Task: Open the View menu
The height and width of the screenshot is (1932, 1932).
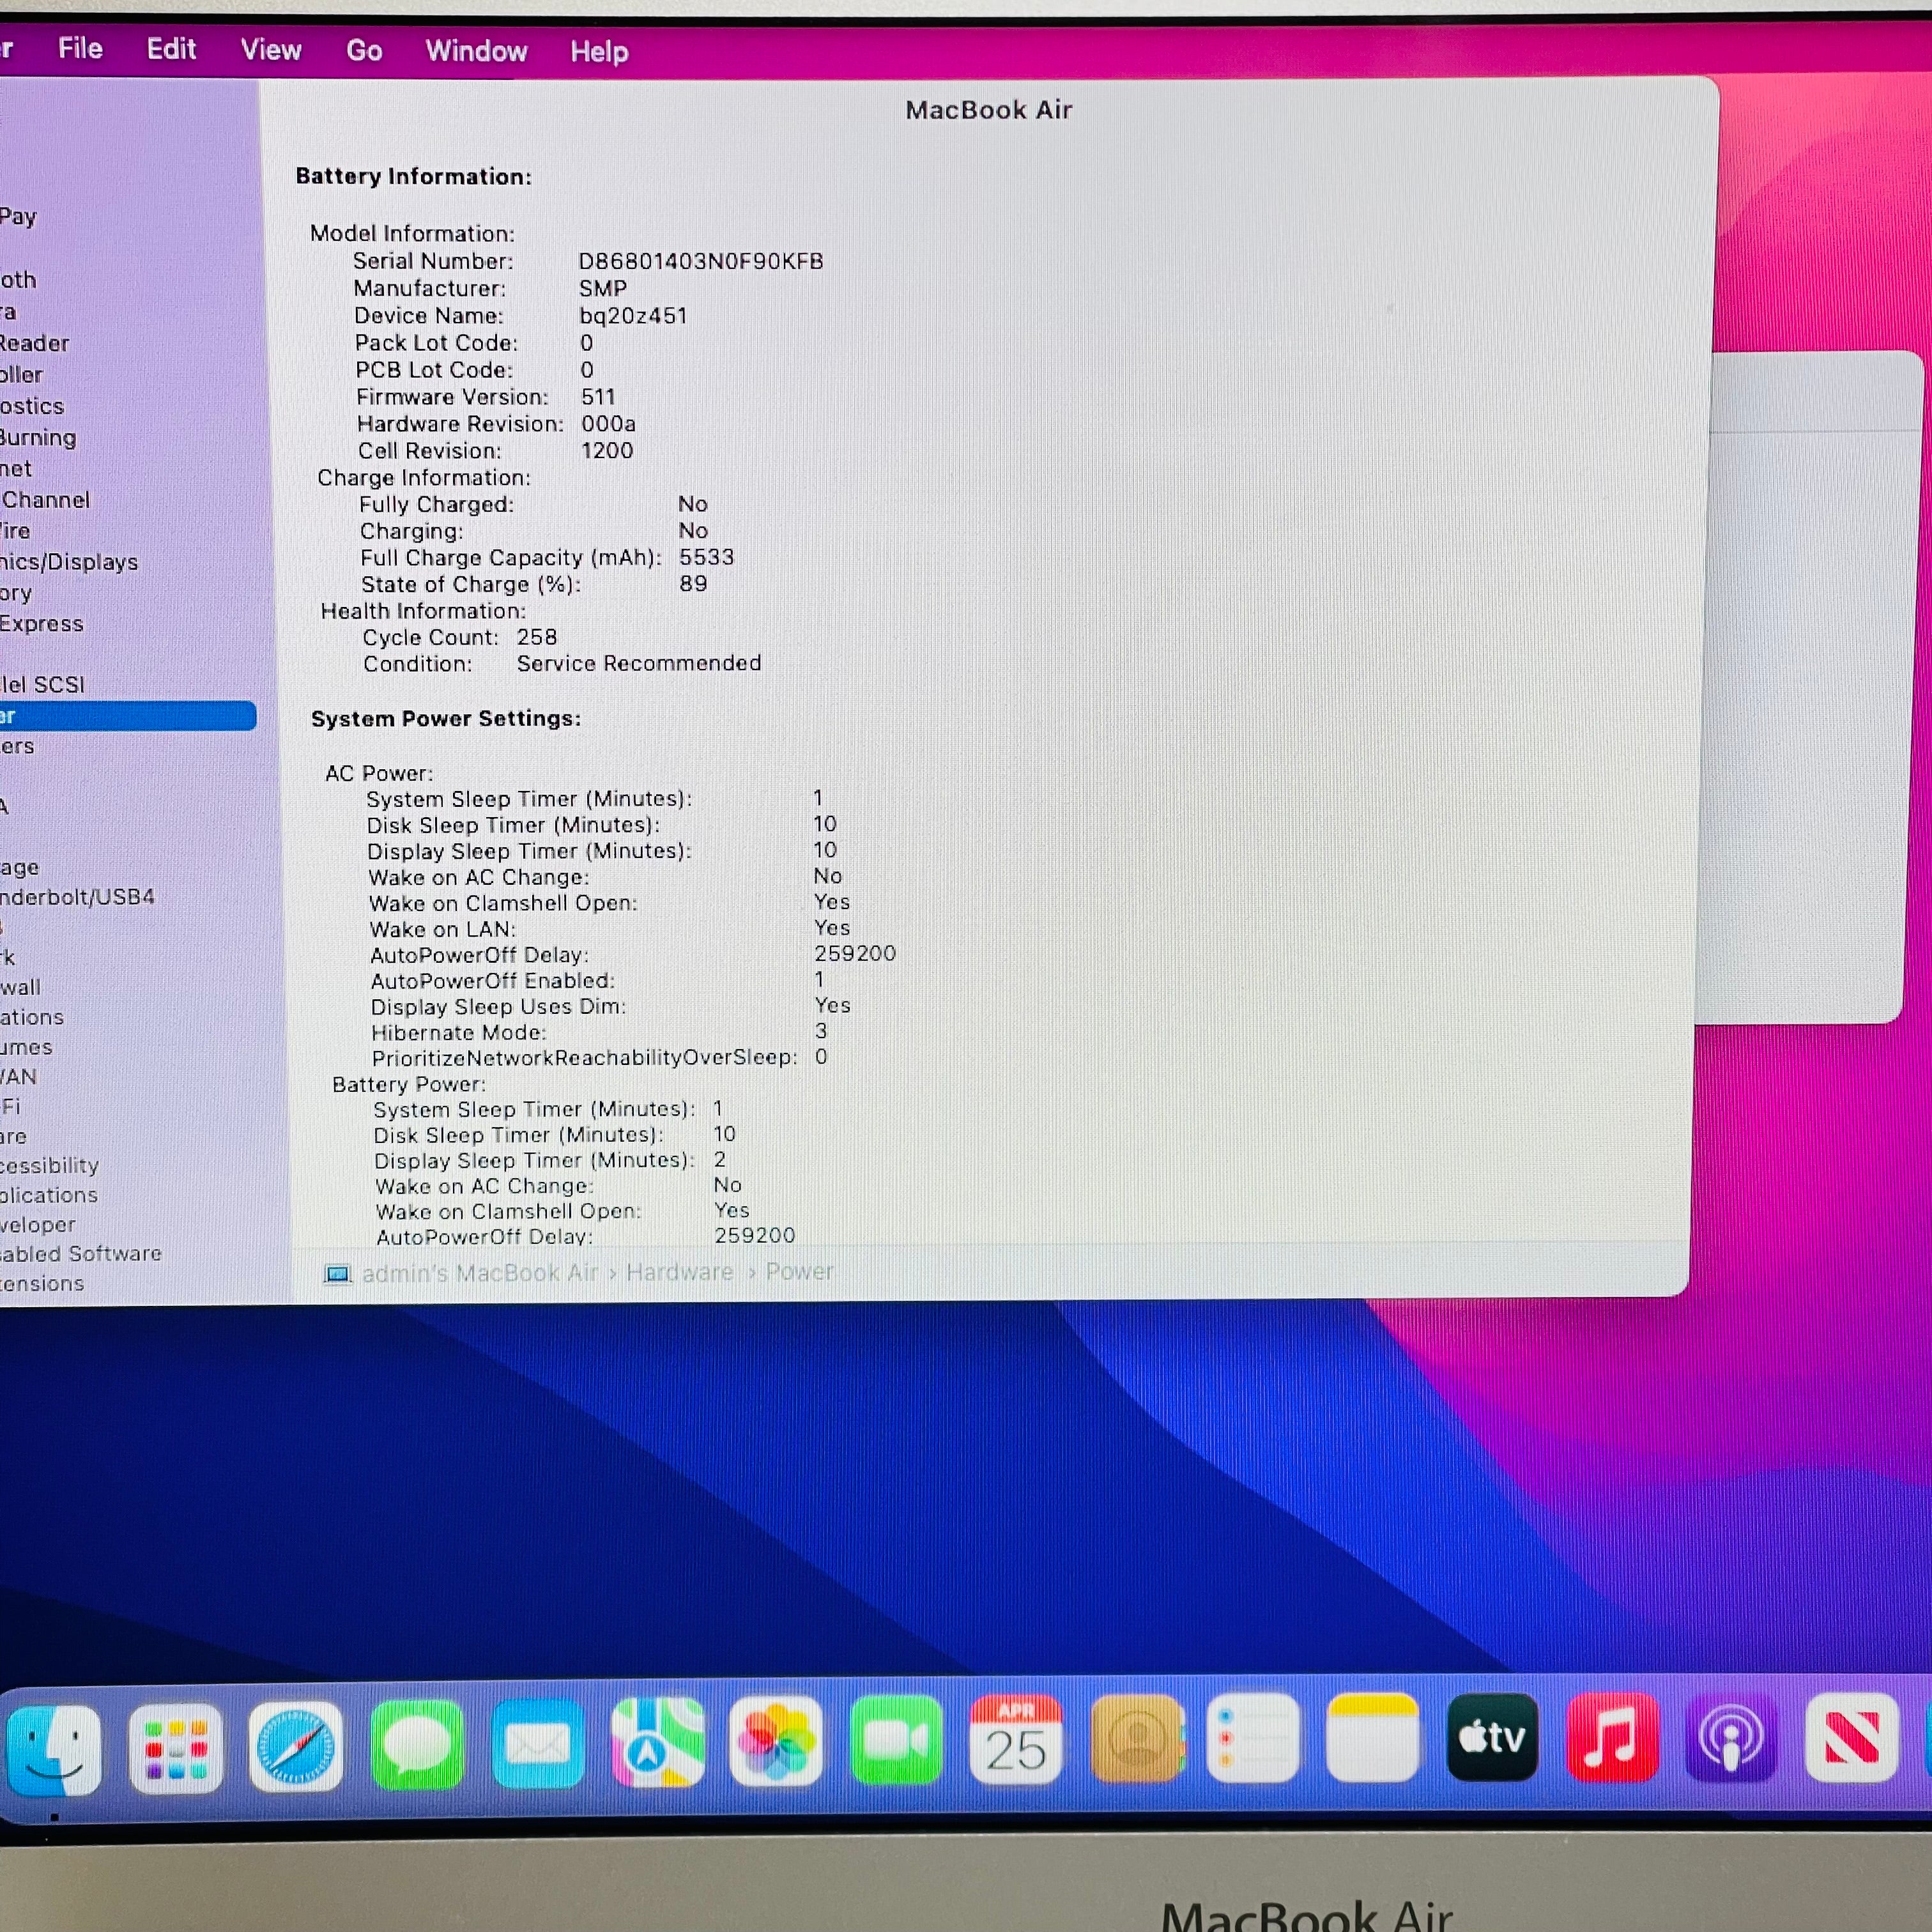Action: pyautogui.click(x=271, y=50)
